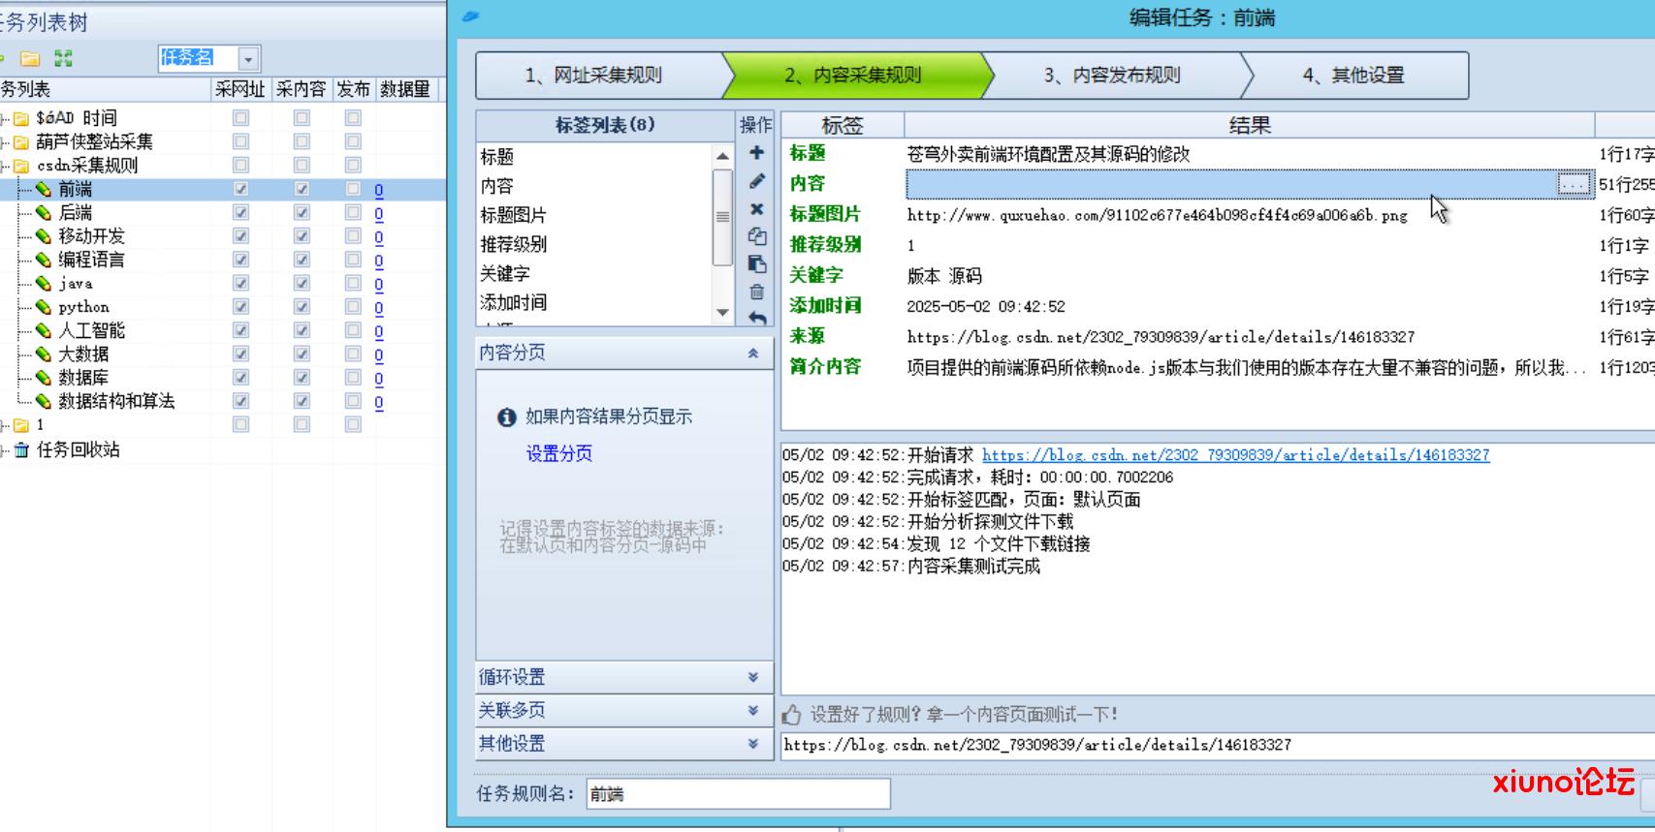Switch to 3、内容发布规则 step tab
The height and width of the screenshot is (832, 1655).
1115,76
